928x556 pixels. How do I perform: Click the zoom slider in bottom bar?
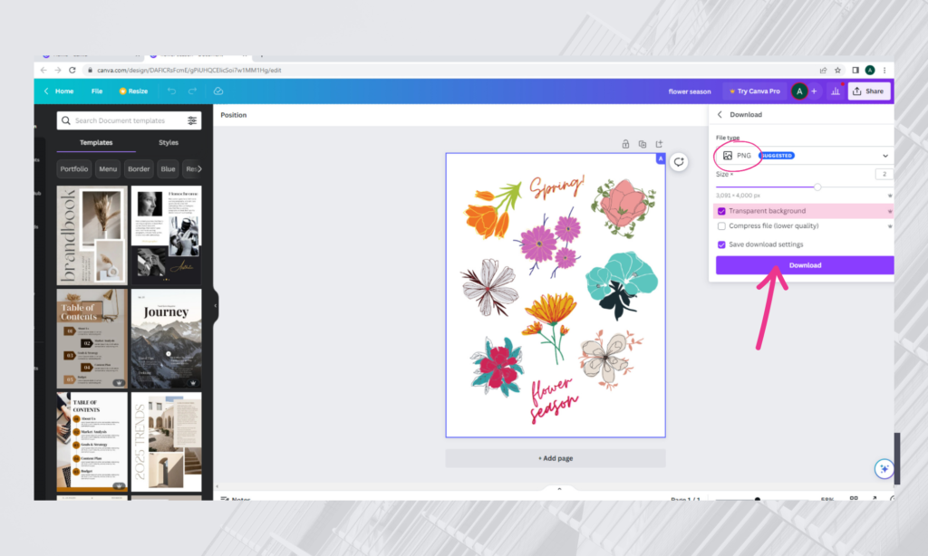click(757, 499)
